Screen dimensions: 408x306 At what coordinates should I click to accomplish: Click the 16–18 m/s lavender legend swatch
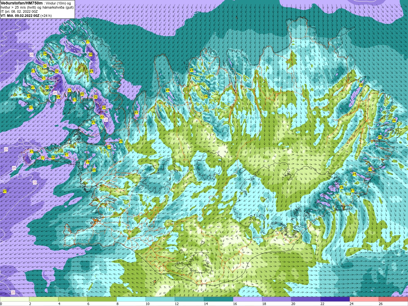click(x=248, y=299)
